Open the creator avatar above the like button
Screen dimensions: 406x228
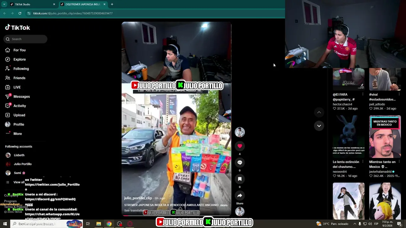tap(240, 132)
